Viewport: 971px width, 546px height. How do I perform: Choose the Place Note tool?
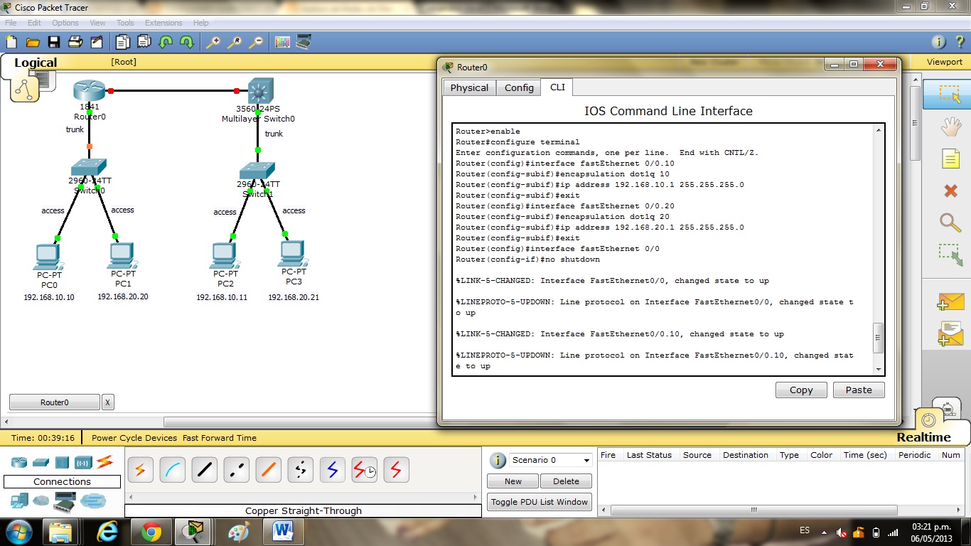pos(950,159)
